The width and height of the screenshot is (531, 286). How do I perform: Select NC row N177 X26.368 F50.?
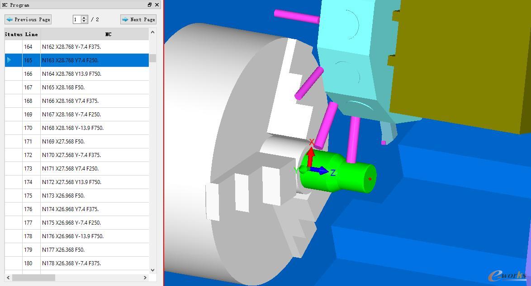click(x=77, y=249)
